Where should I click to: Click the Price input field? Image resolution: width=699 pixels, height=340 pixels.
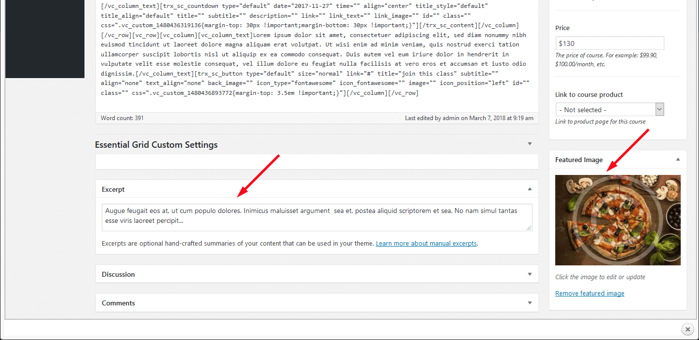610,43
